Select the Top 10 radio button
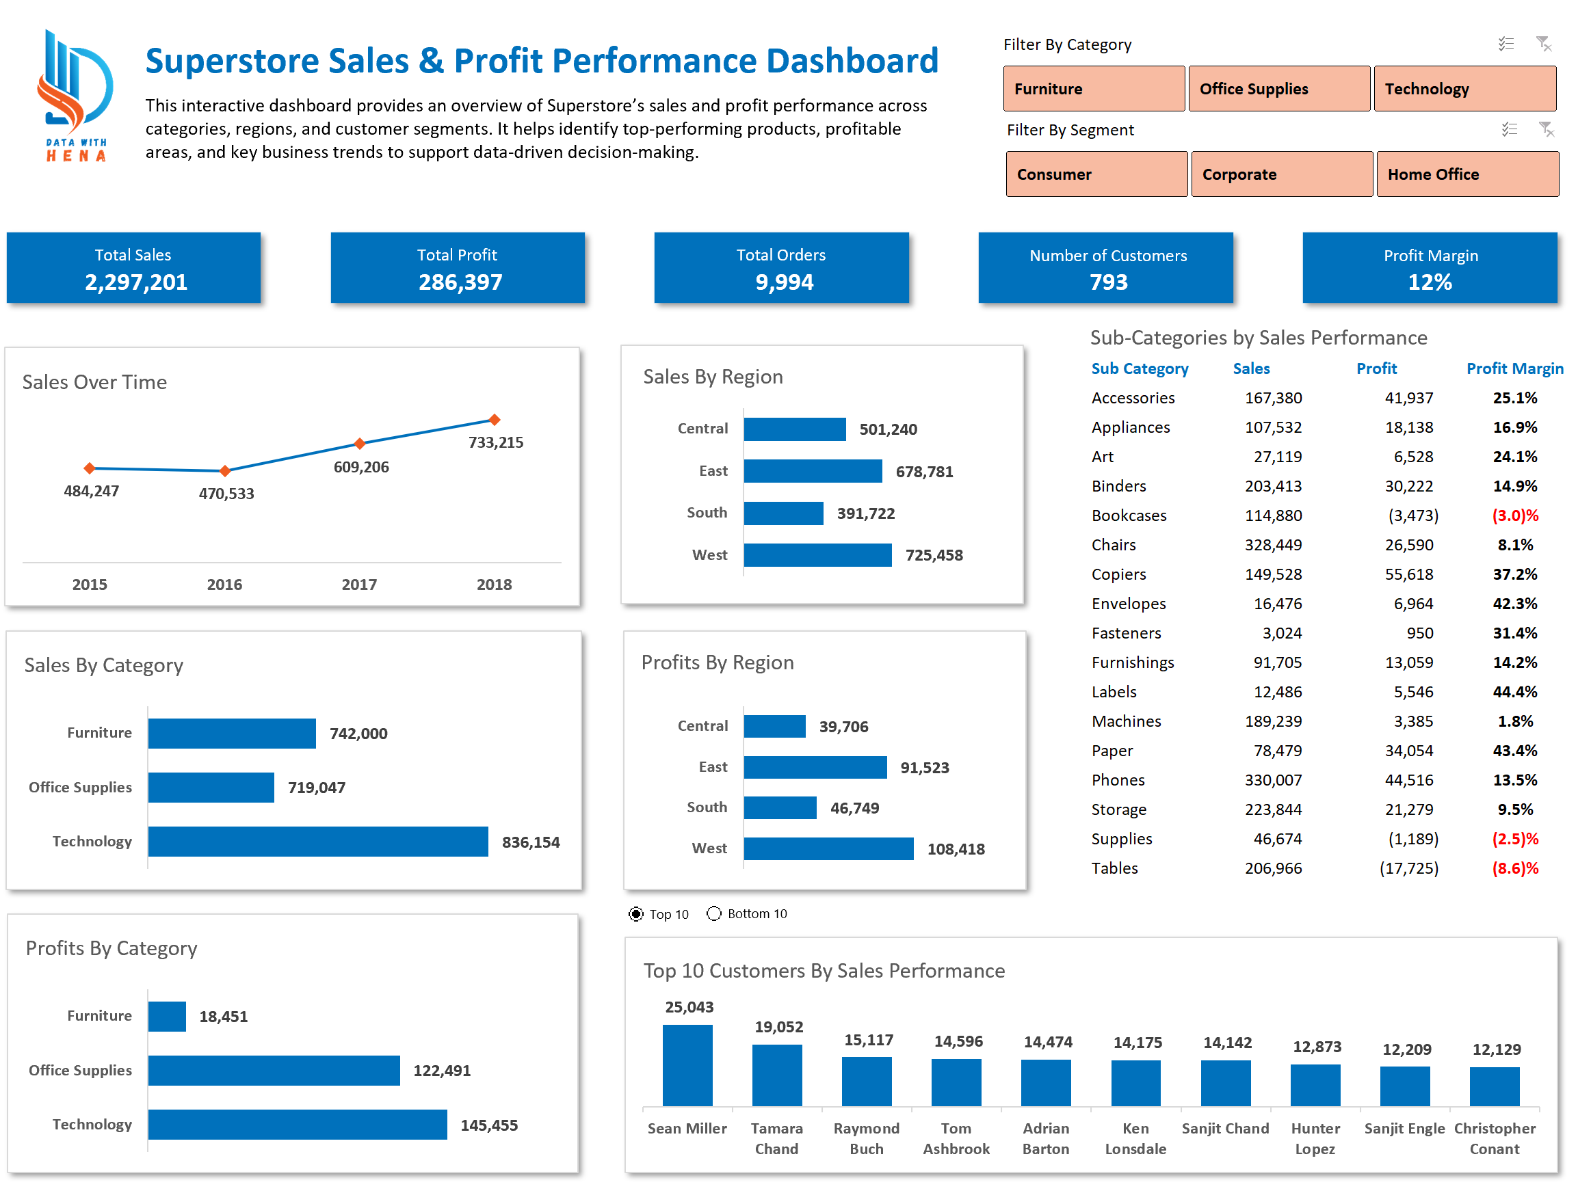Image resolution: width=1578 pixels, height=1193 pixels. [635, 913]
